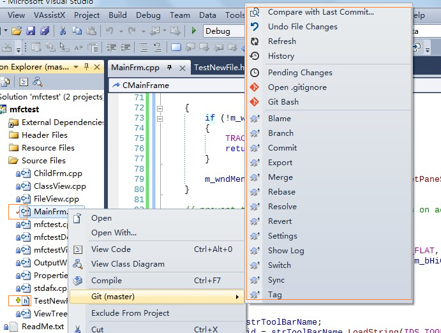Viewport: 441px width, 333px height.
Task: Click the Redo arrow icon
Action: point(132,31)
